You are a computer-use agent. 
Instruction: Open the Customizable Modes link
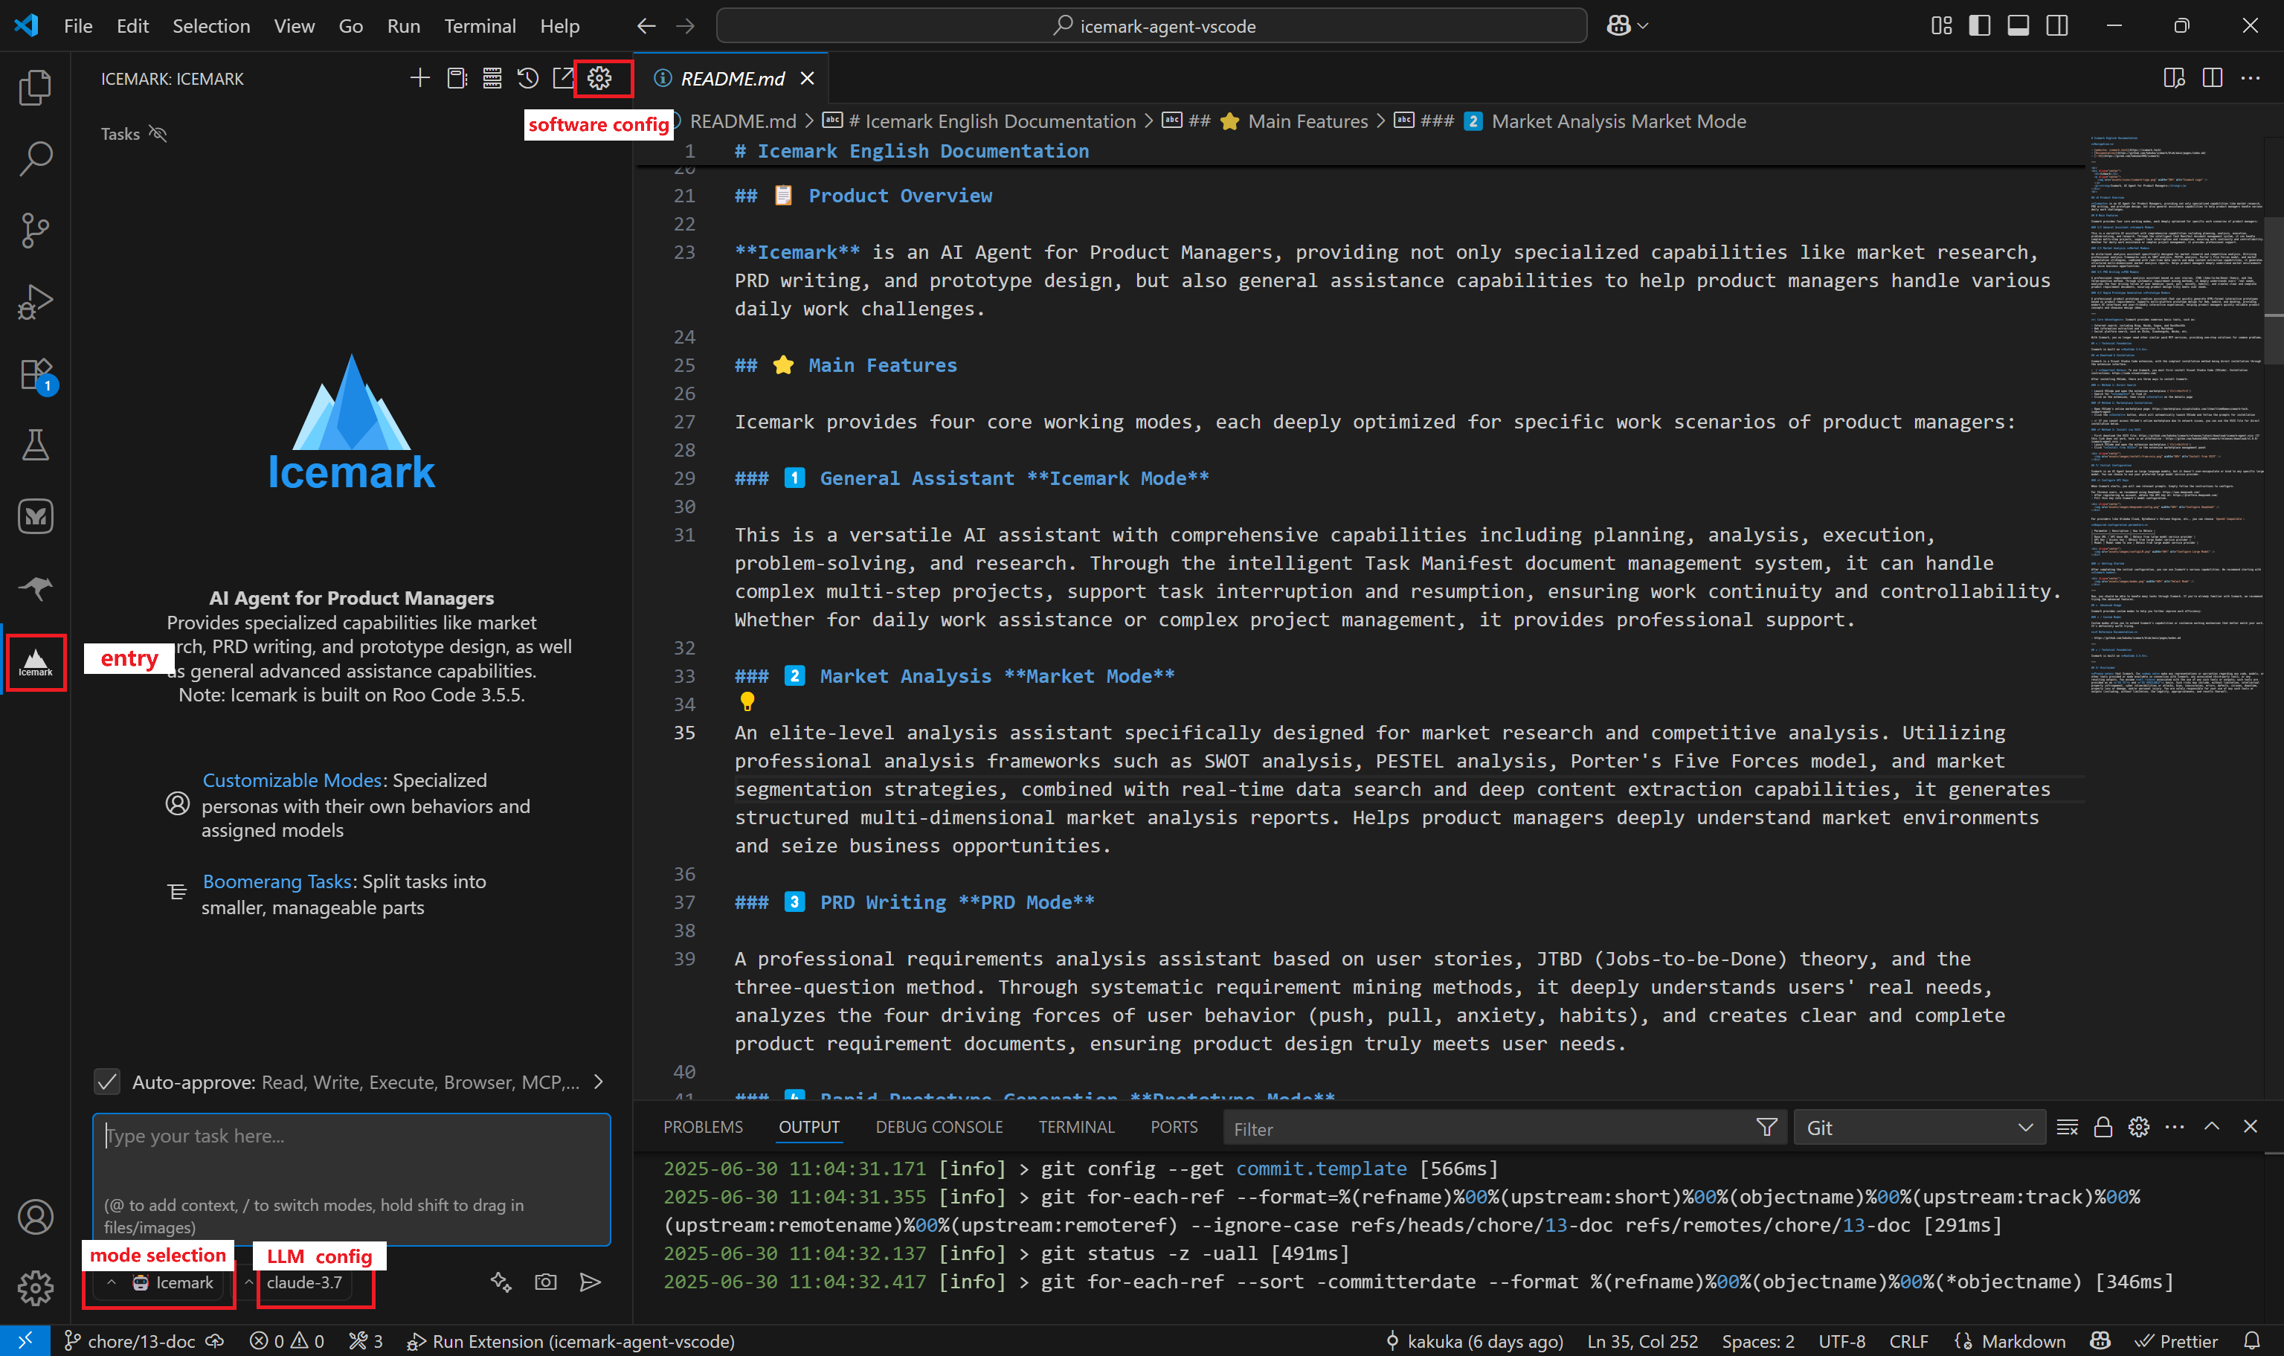tap(292, 780)
